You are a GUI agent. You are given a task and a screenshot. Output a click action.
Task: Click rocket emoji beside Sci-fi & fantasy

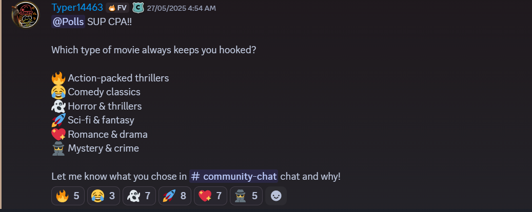point(58,120)
